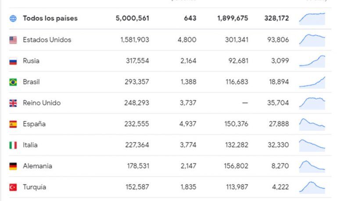Click the Turkey flag icon
This screenshot has height=201, width=337.
coord(13,187)
